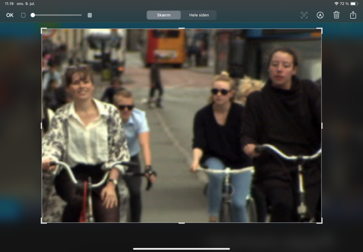
Task: Adjust the opacity slider knob
Action: click(x=33, y=15)
